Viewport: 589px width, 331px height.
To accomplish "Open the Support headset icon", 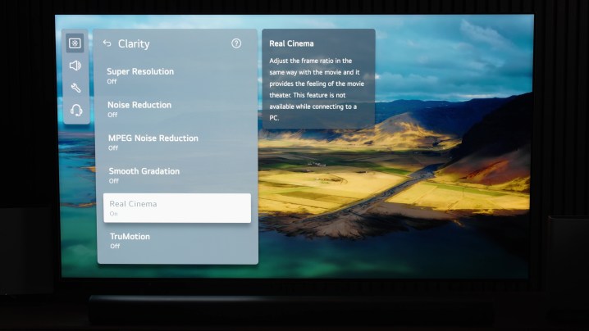I will pyautogui.click(x=76, y=110).
